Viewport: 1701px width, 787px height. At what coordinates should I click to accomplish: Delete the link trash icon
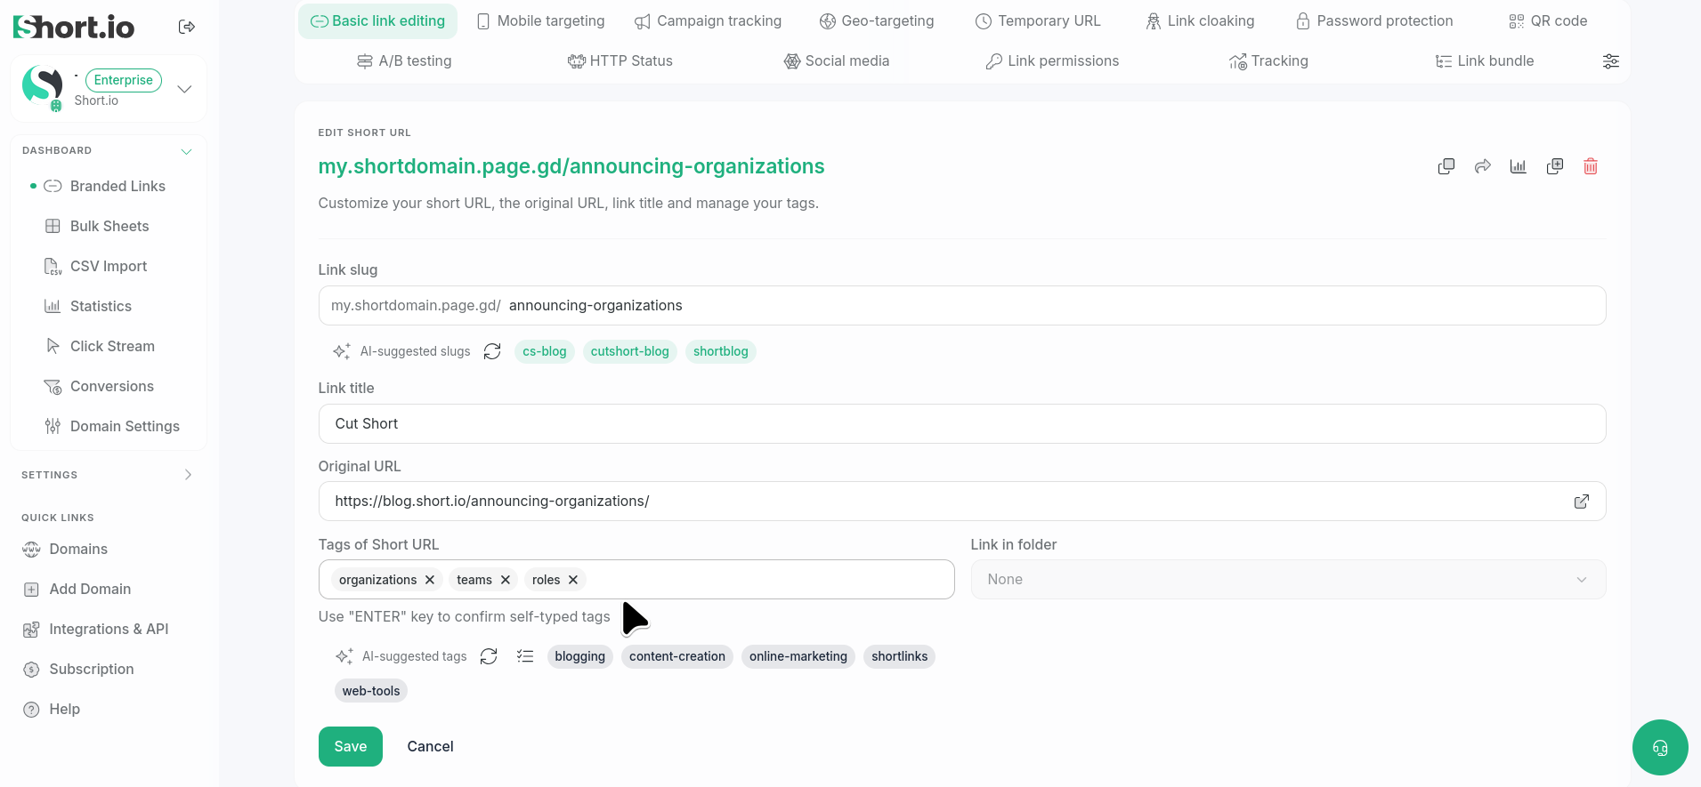click(1591, 166)
